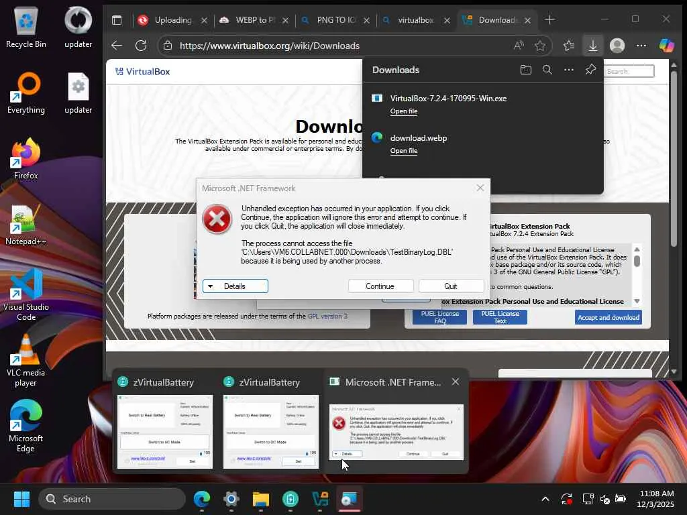687x515 pixels.
Task: Open the Everything desktop shortcut
Action: (26, 93)
